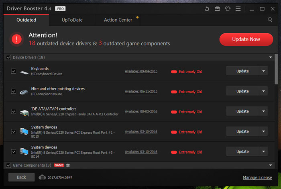Click Action Center notification dot
Screen dimensions: 281x189
pos(137,17)
